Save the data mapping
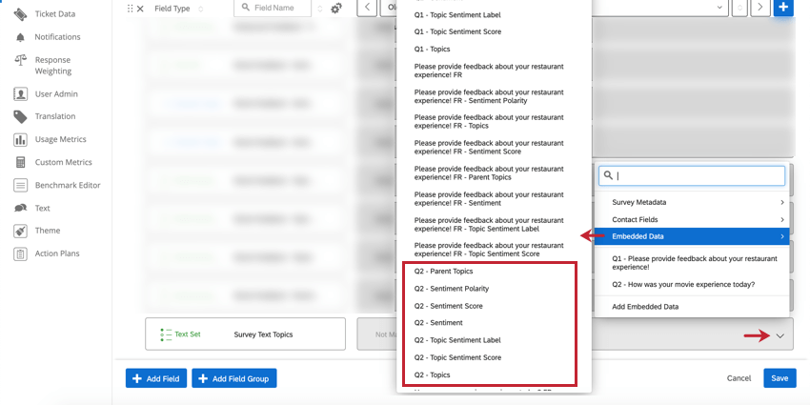Viewport: 810px width, 405px height. [x=780, y=378]
